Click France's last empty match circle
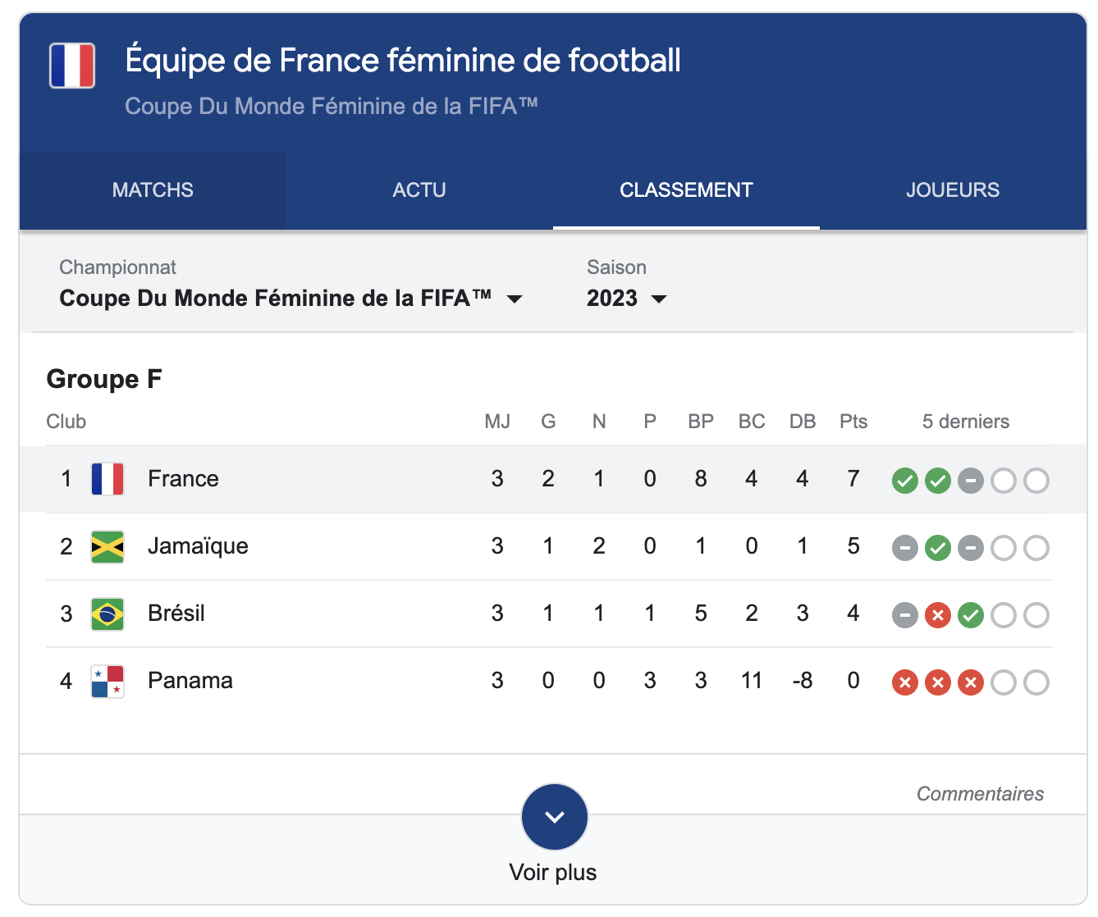Image resolution: width=1098 pixels, height=917 pixels. [x=1036, y=481]
